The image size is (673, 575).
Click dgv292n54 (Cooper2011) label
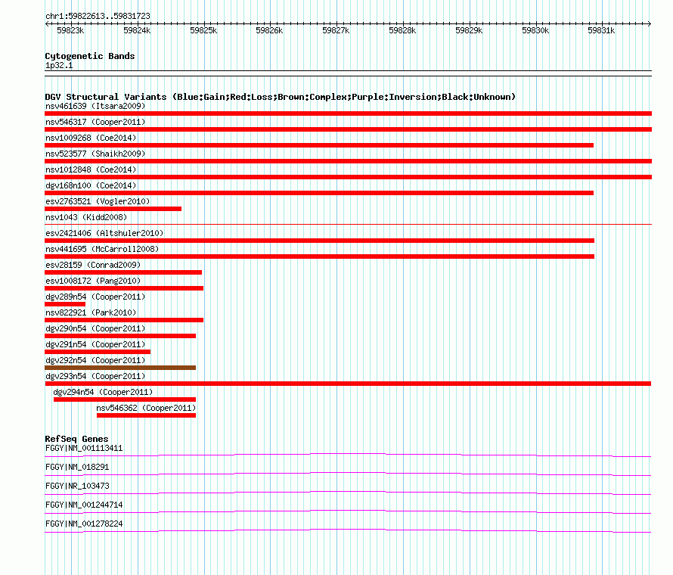coord(95,360)
